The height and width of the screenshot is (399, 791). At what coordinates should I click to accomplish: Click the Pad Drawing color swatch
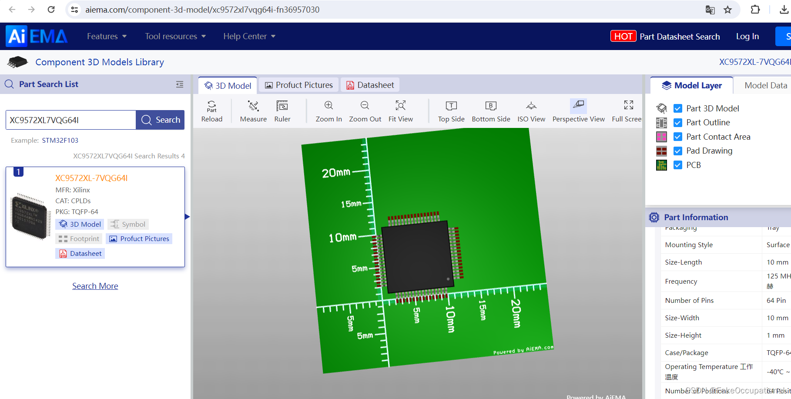click(661, 151)
